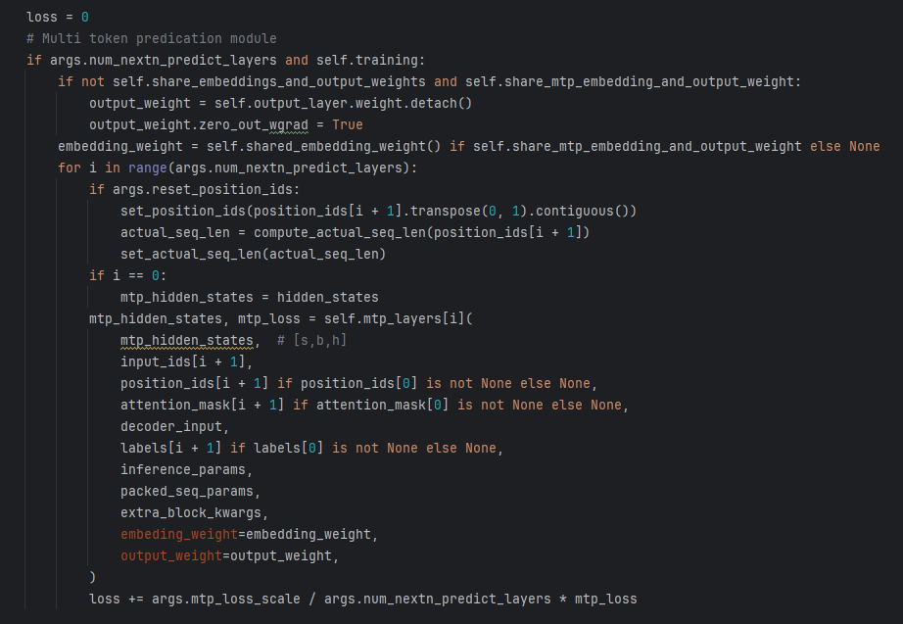
Task: Click the 'if i == 0:' line
Action: (128, 276)
